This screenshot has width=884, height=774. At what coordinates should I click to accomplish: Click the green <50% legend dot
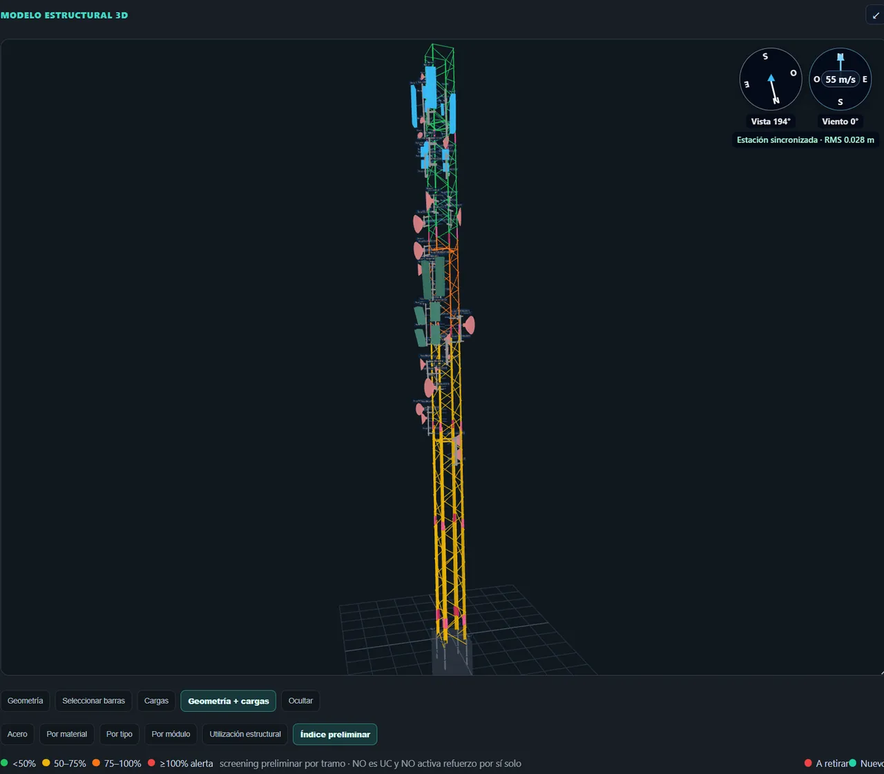point(4,763)
